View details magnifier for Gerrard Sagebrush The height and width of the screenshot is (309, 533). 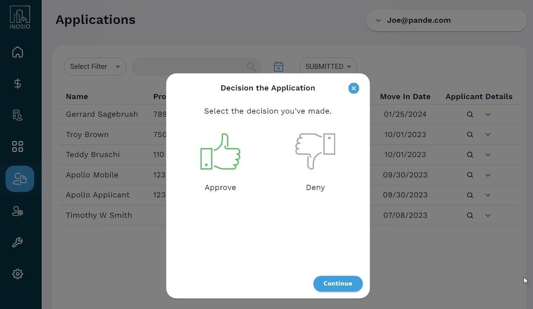point(470,114)
